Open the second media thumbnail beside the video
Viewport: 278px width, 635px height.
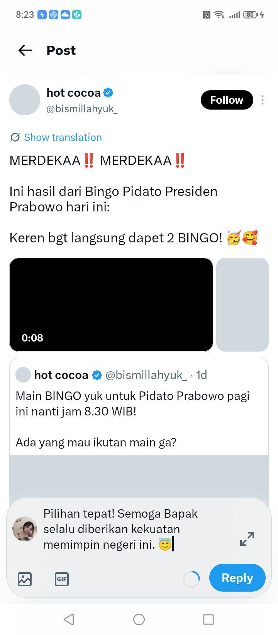click(x=242, y=305)
